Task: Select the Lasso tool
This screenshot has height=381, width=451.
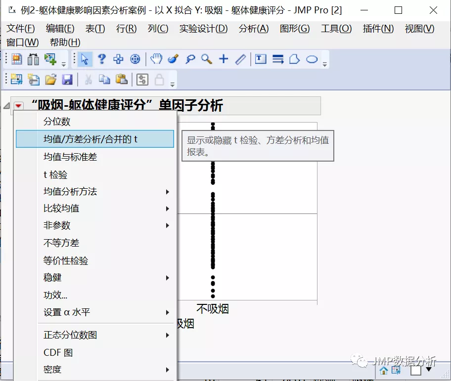Action: [x=190, y=59]
